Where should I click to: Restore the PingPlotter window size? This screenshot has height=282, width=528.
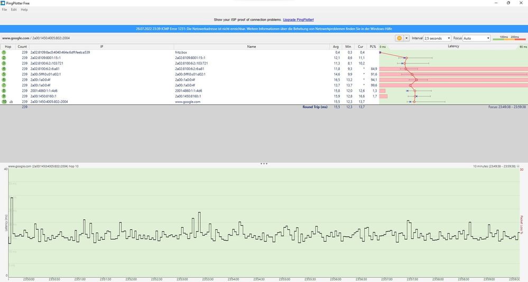tap(508, 3)
